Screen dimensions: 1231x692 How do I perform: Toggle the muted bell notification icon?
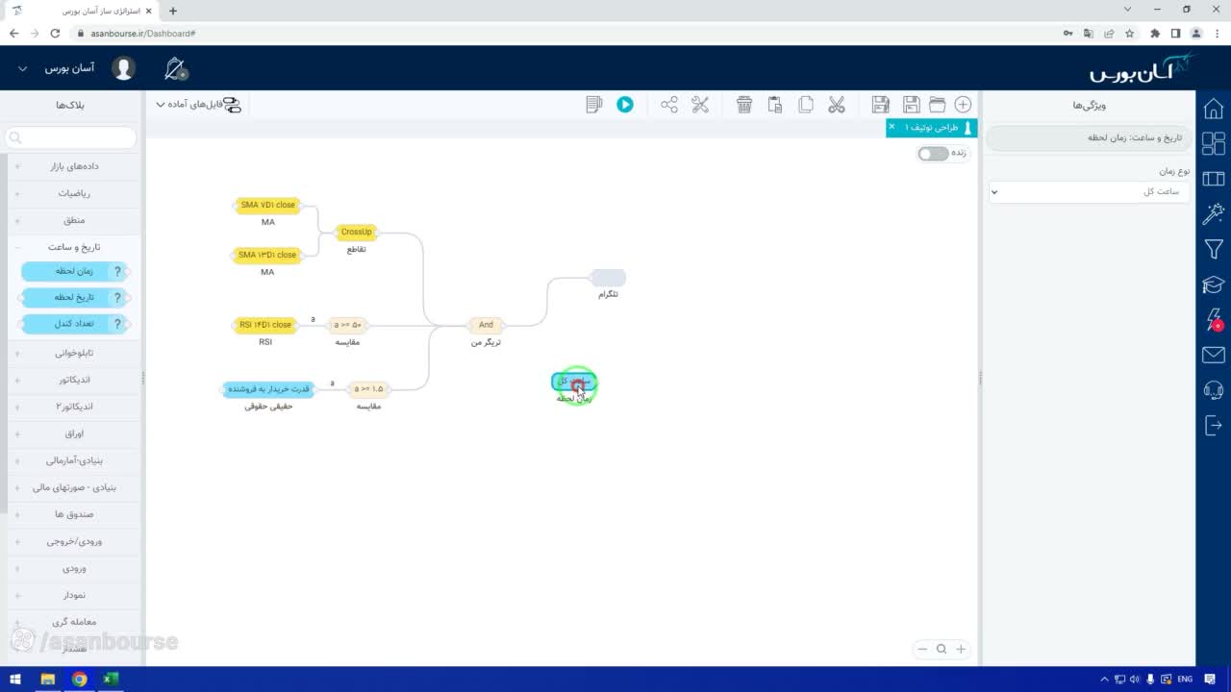[175, 69]
